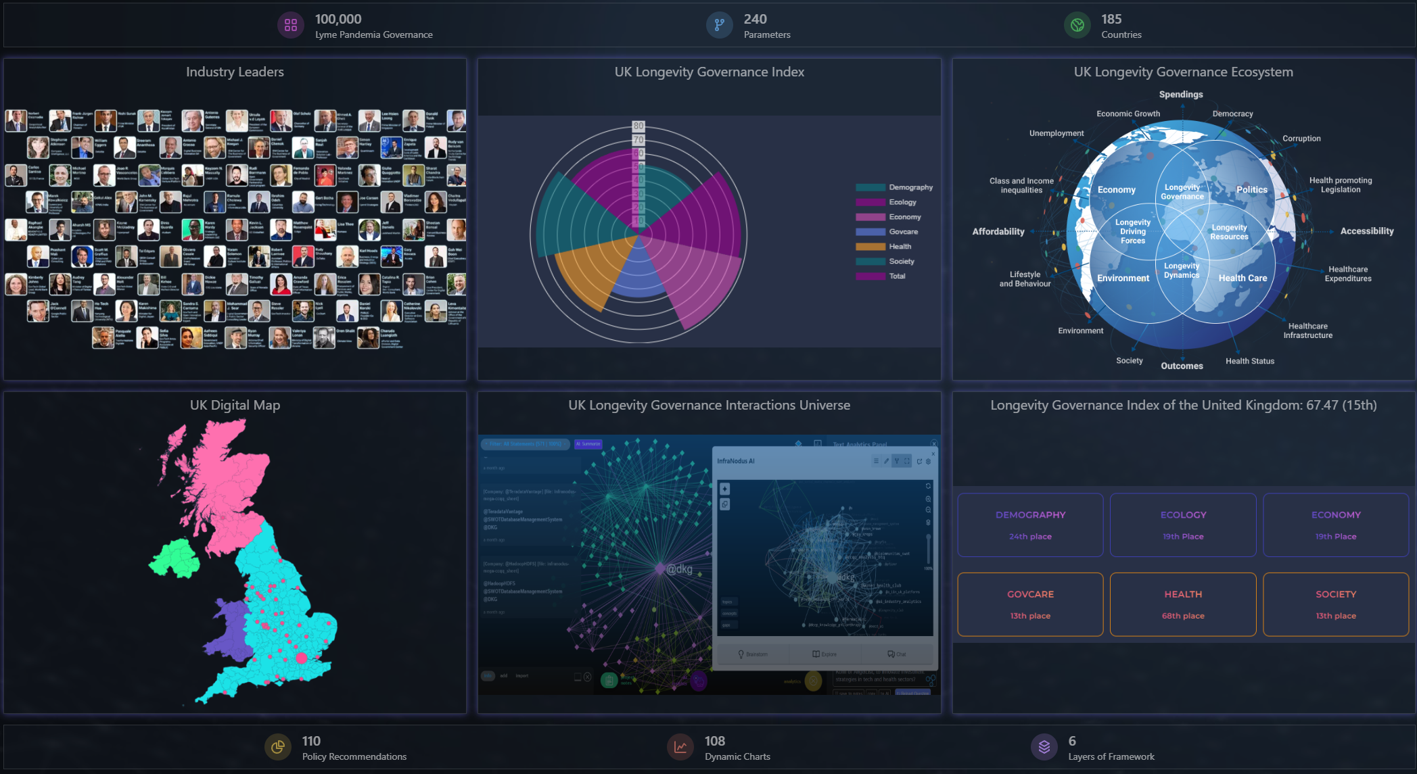Click the InfraNodus settings gear icon
Screen dimensions: 1417x774
[929, 461]
